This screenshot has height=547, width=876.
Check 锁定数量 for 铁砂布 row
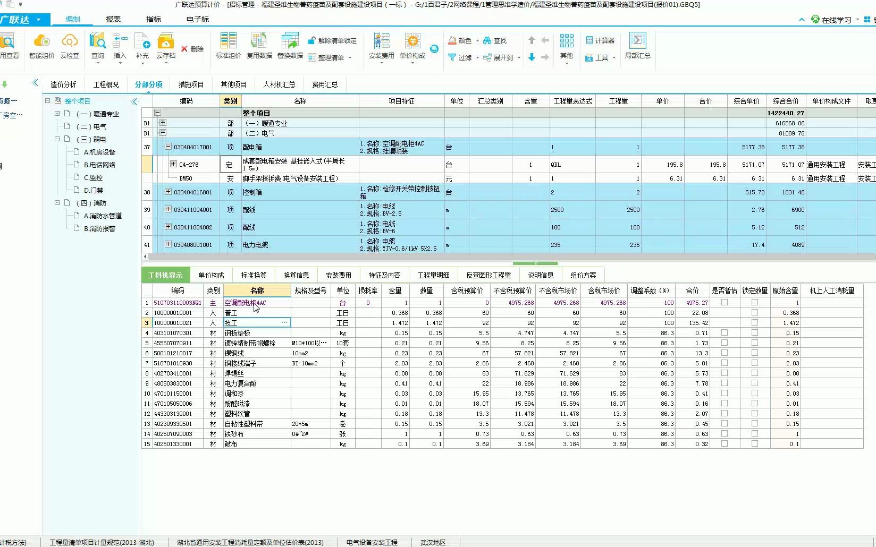(755, 433)
